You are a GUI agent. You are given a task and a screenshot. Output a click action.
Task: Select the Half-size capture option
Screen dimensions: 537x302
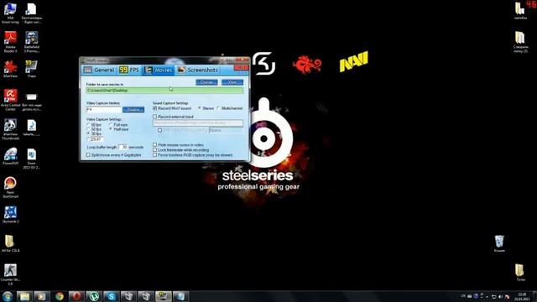[111, 129]
